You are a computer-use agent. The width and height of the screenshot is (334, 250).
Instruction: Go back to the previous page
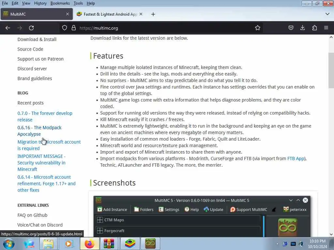coord(8,28)
